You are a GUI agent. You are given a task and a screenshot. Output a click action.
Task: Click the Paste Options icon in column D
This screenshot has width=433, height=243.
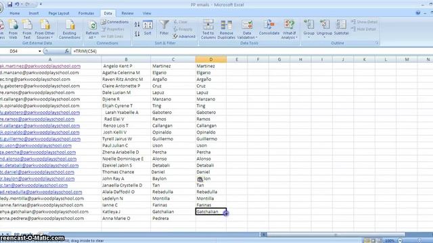(200, 179)
